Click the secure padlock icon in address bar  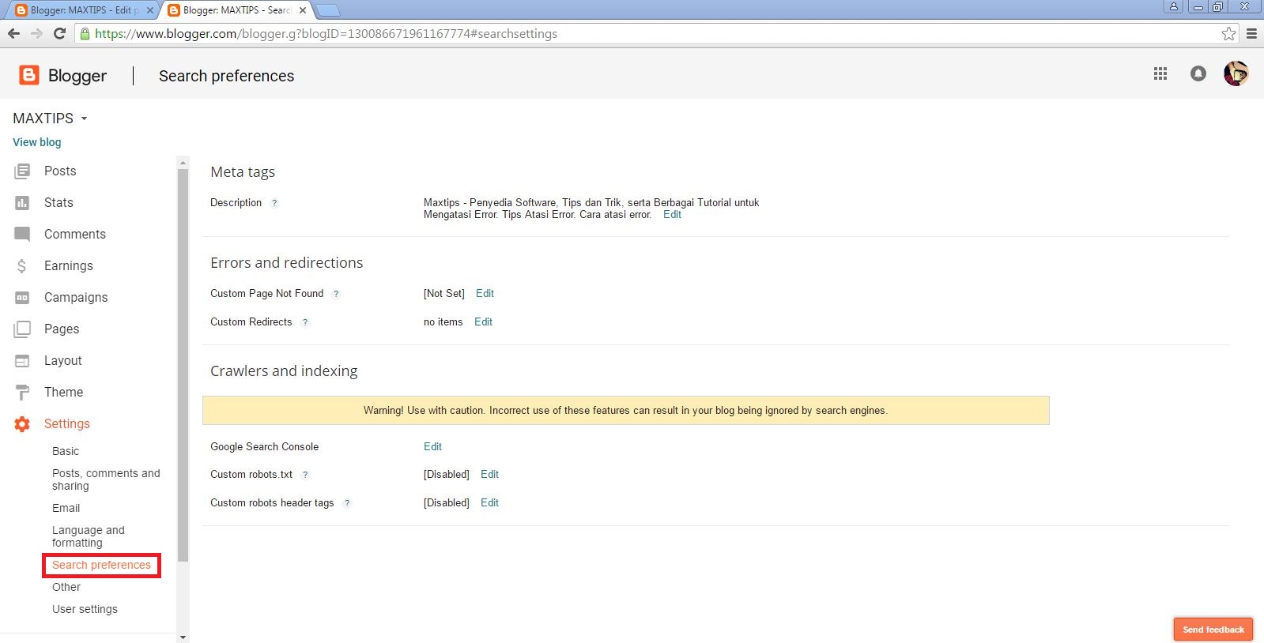(x=85, y=33)
